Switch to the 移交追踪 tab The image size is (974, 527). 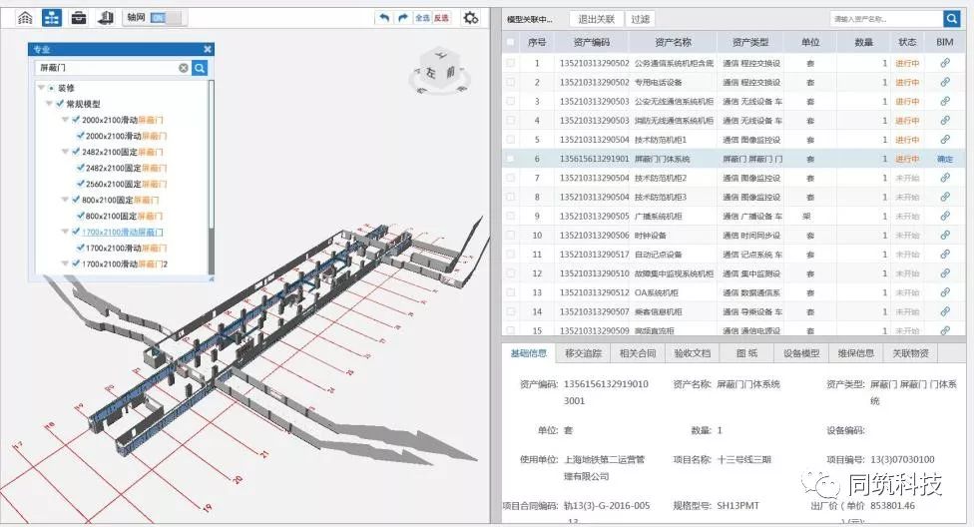(x=583, y=353)
